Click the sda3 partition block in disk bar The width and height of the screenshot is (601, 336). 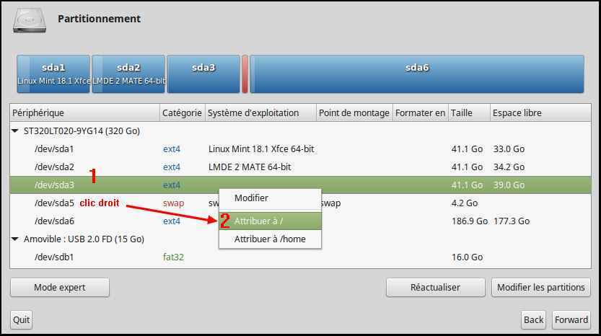[x=203, y=74]
